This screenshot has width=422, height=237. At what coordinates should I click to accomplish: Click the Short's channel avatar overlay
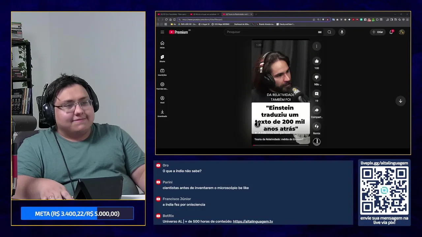[x=257, y=125]
